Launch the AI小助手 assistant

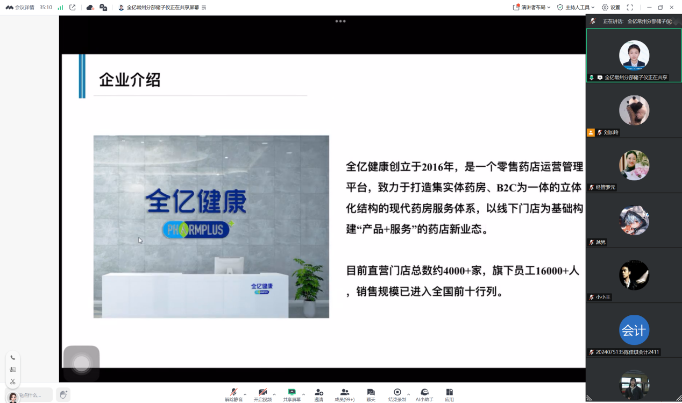tap(424, 394)
